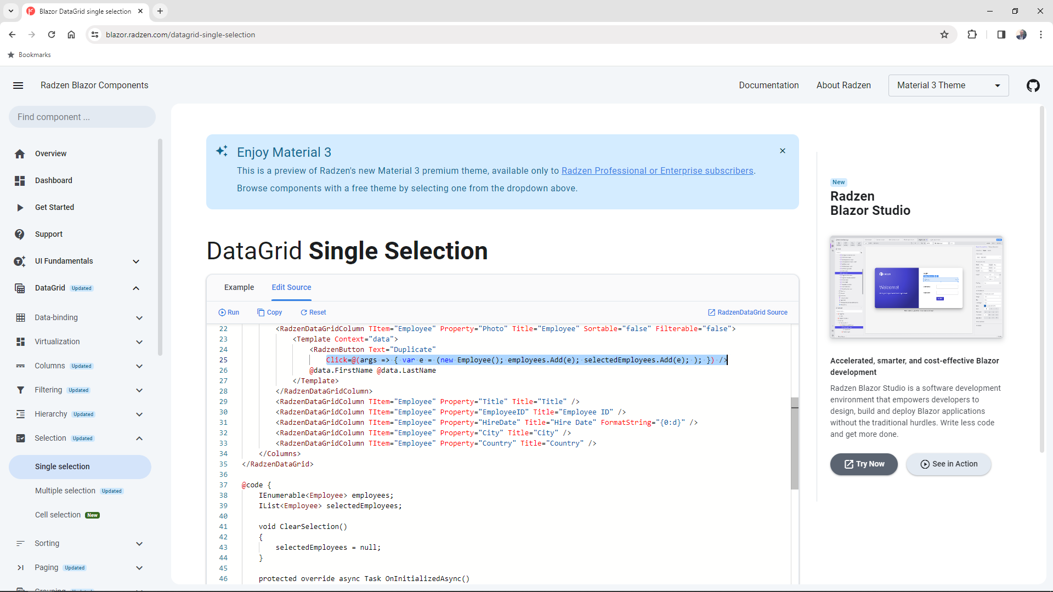Collapse the DataGrid section
Viewport: 1053px width, 592px height.
click(136, 288)
